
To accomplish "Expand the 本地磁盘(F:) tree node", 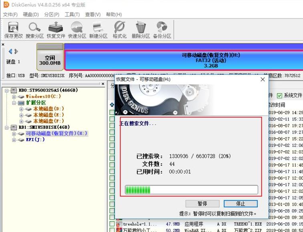I will 21,122.
